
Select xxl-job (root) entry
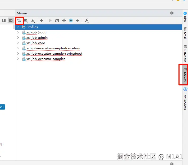coord(99,32)
